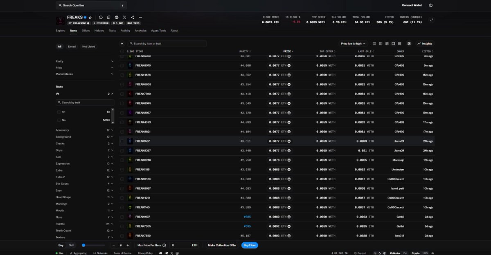Expand the Accessory trait group
The image size is (491, 255).
[85, 130]
